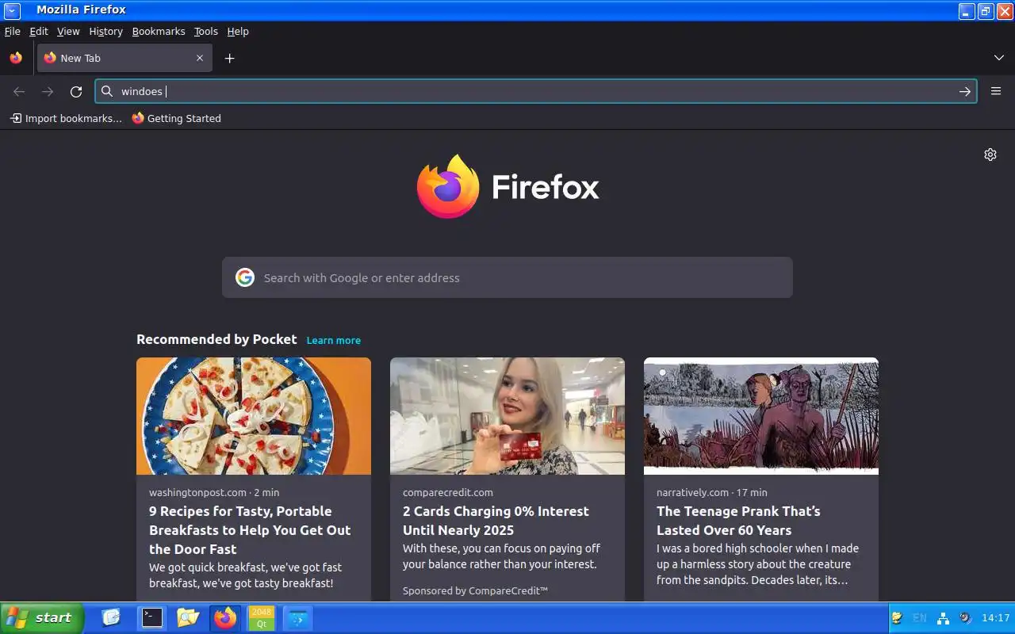Viewport: 1015px width, 634px height.
Task: Click into the address bar containing windoes
Action: (x=535, y=91)
